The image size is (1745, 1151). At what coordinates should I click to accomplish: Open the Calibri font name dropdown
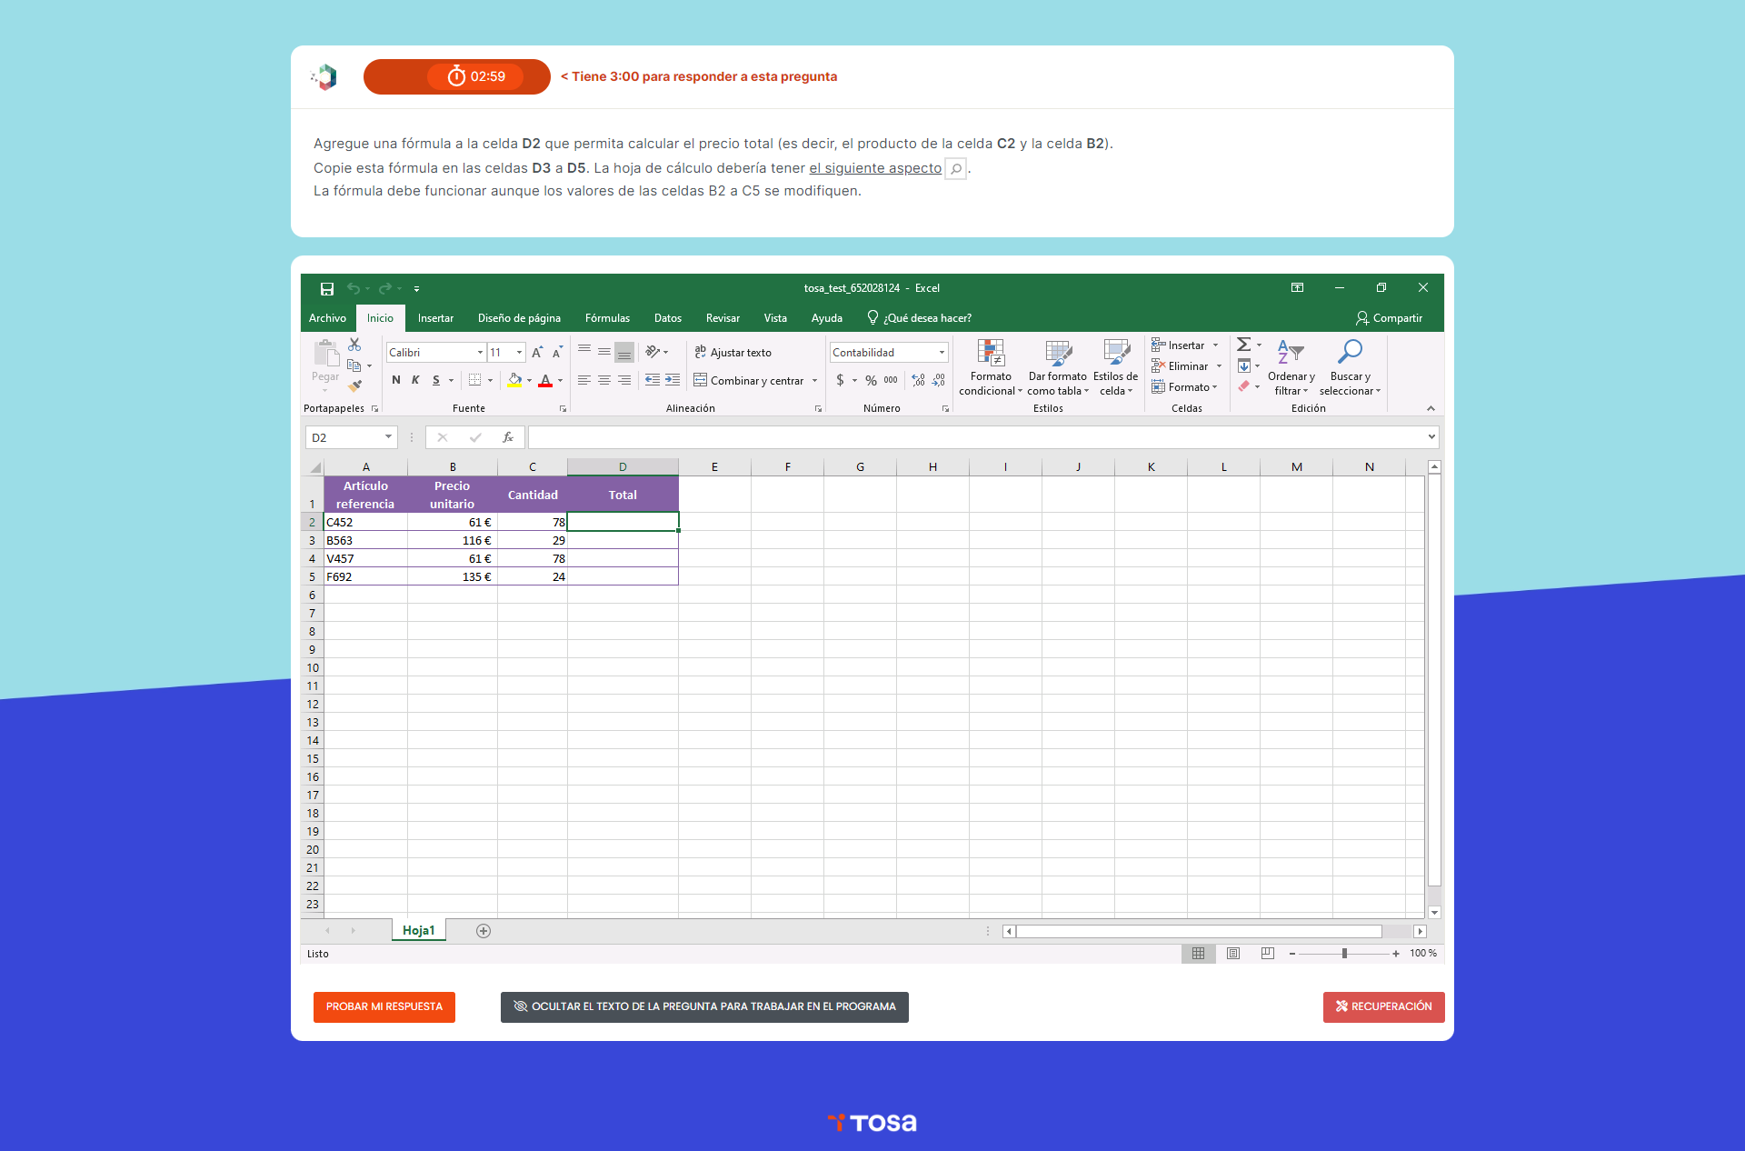click(x=480, y=353)
